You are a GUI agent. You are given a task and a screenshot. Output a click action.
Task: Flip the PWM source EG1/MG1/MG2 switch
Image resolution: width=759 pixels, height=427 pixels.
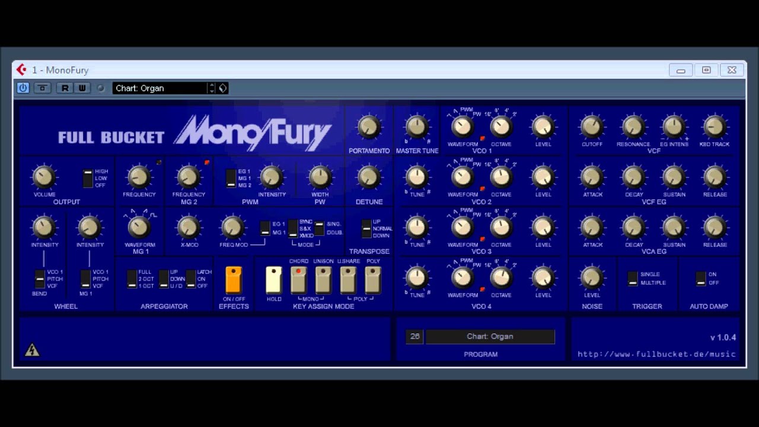click(x=231, y=178)
